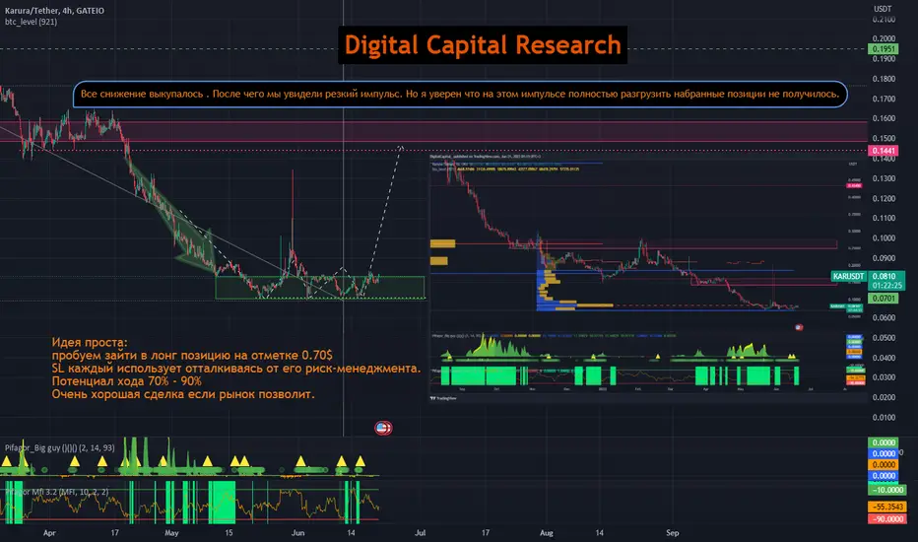Click the Aug label on the time axis

pyautogui.click(x=547, y=532)
